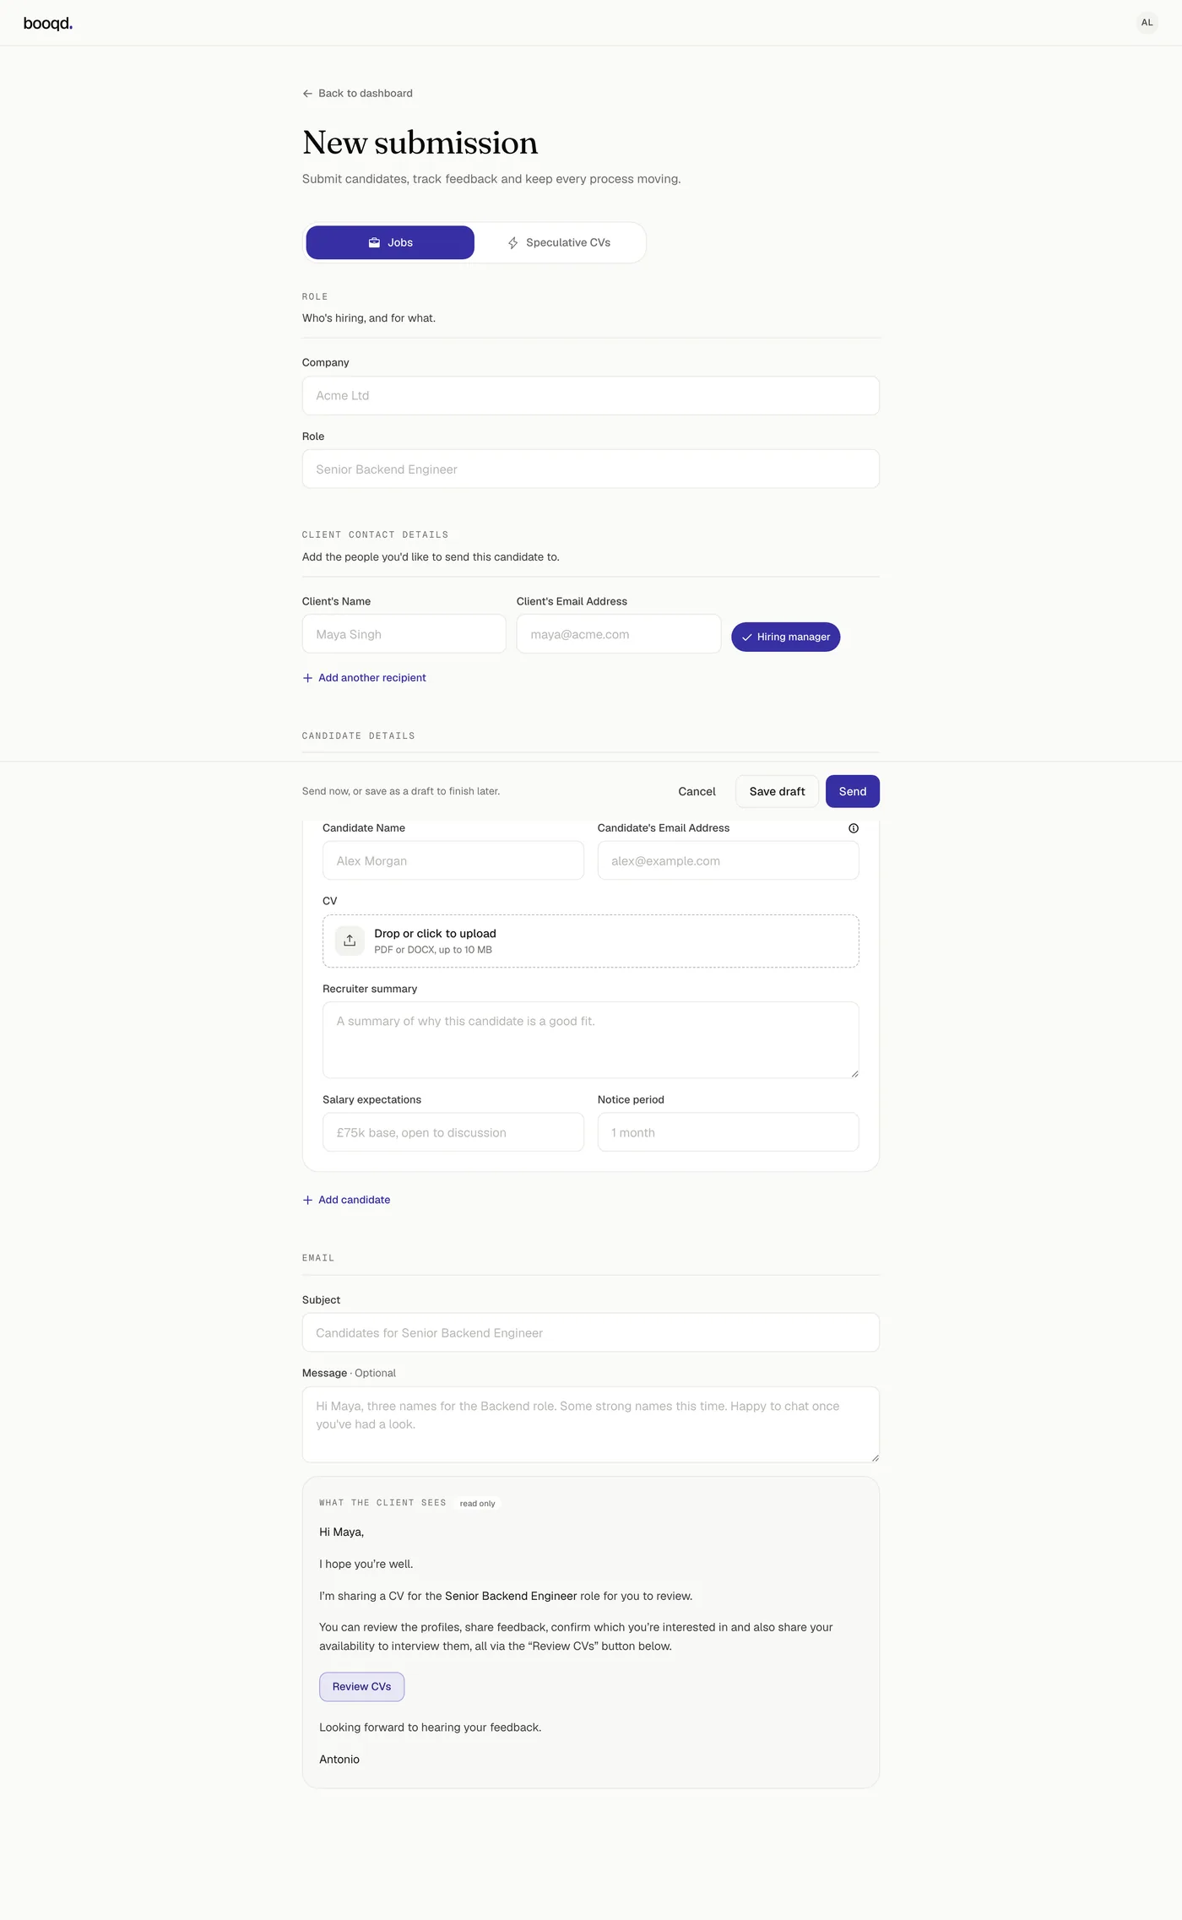
Task: Click the briefcase icon in Jobs tab
Action: tap(374, 242)
